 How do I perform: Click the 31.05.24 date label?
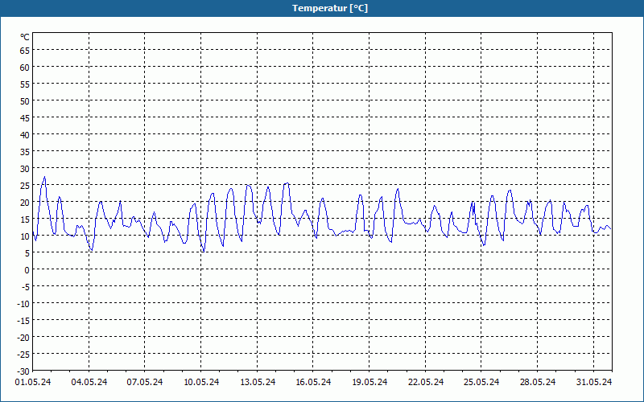click(594, 382)
